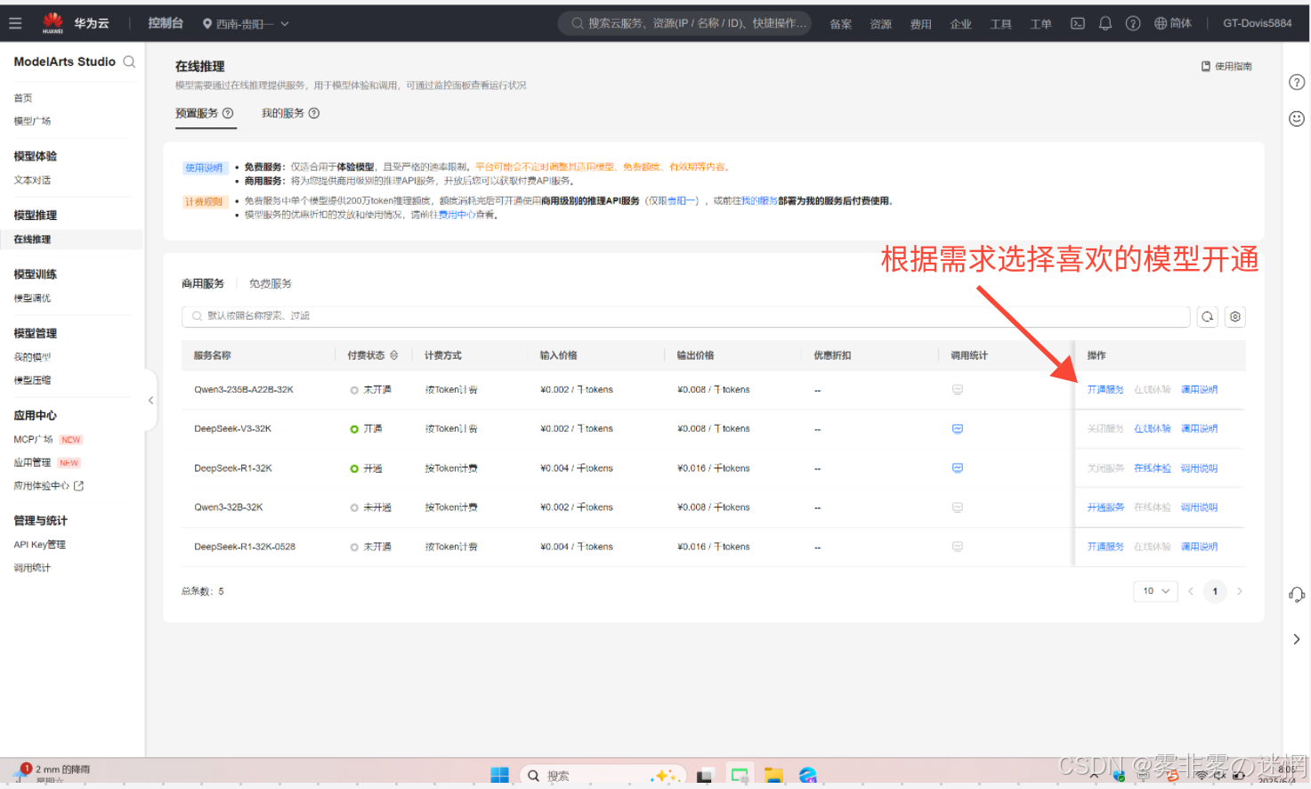Go to 首页 in the sidebar
The image size is (1311, 789).
(x=23, y=98)
